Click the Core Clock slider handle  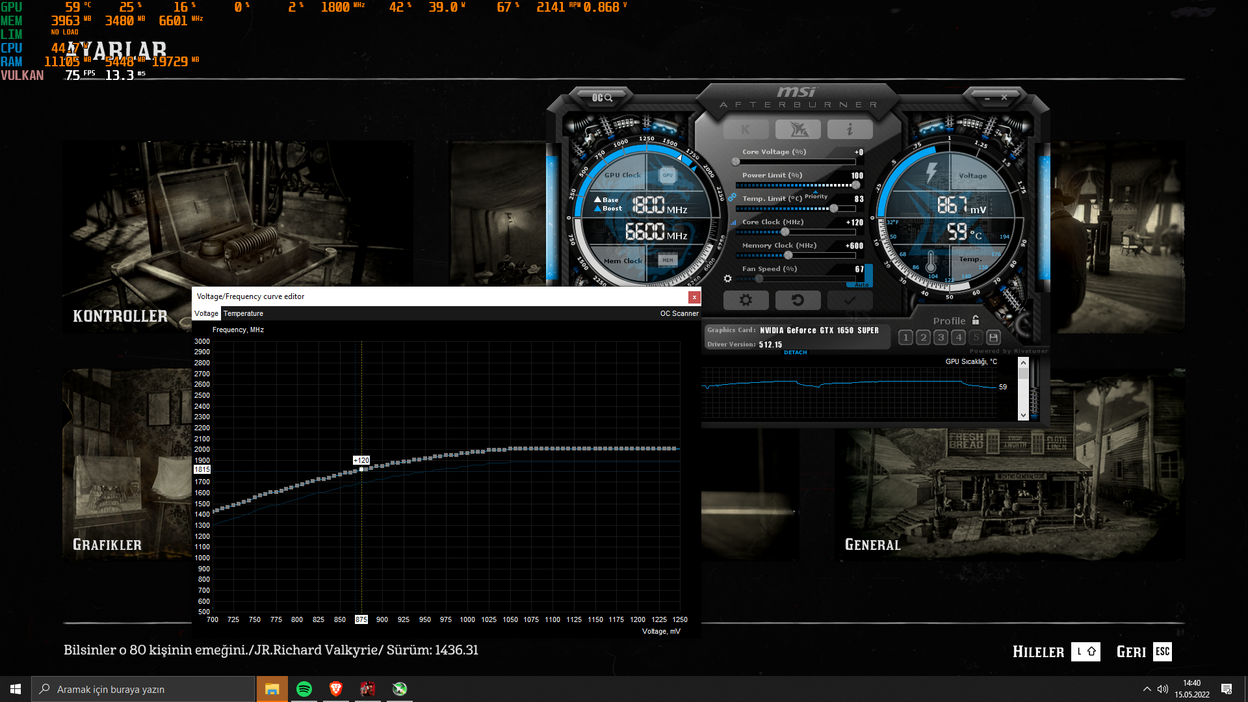785,232
